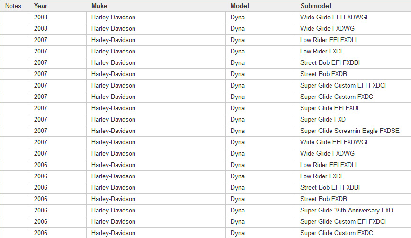411x238 pixels.
Task: Select the 2008 Wide Glide EFI FXDWGI submodel
Action: (x=334, y=17)
